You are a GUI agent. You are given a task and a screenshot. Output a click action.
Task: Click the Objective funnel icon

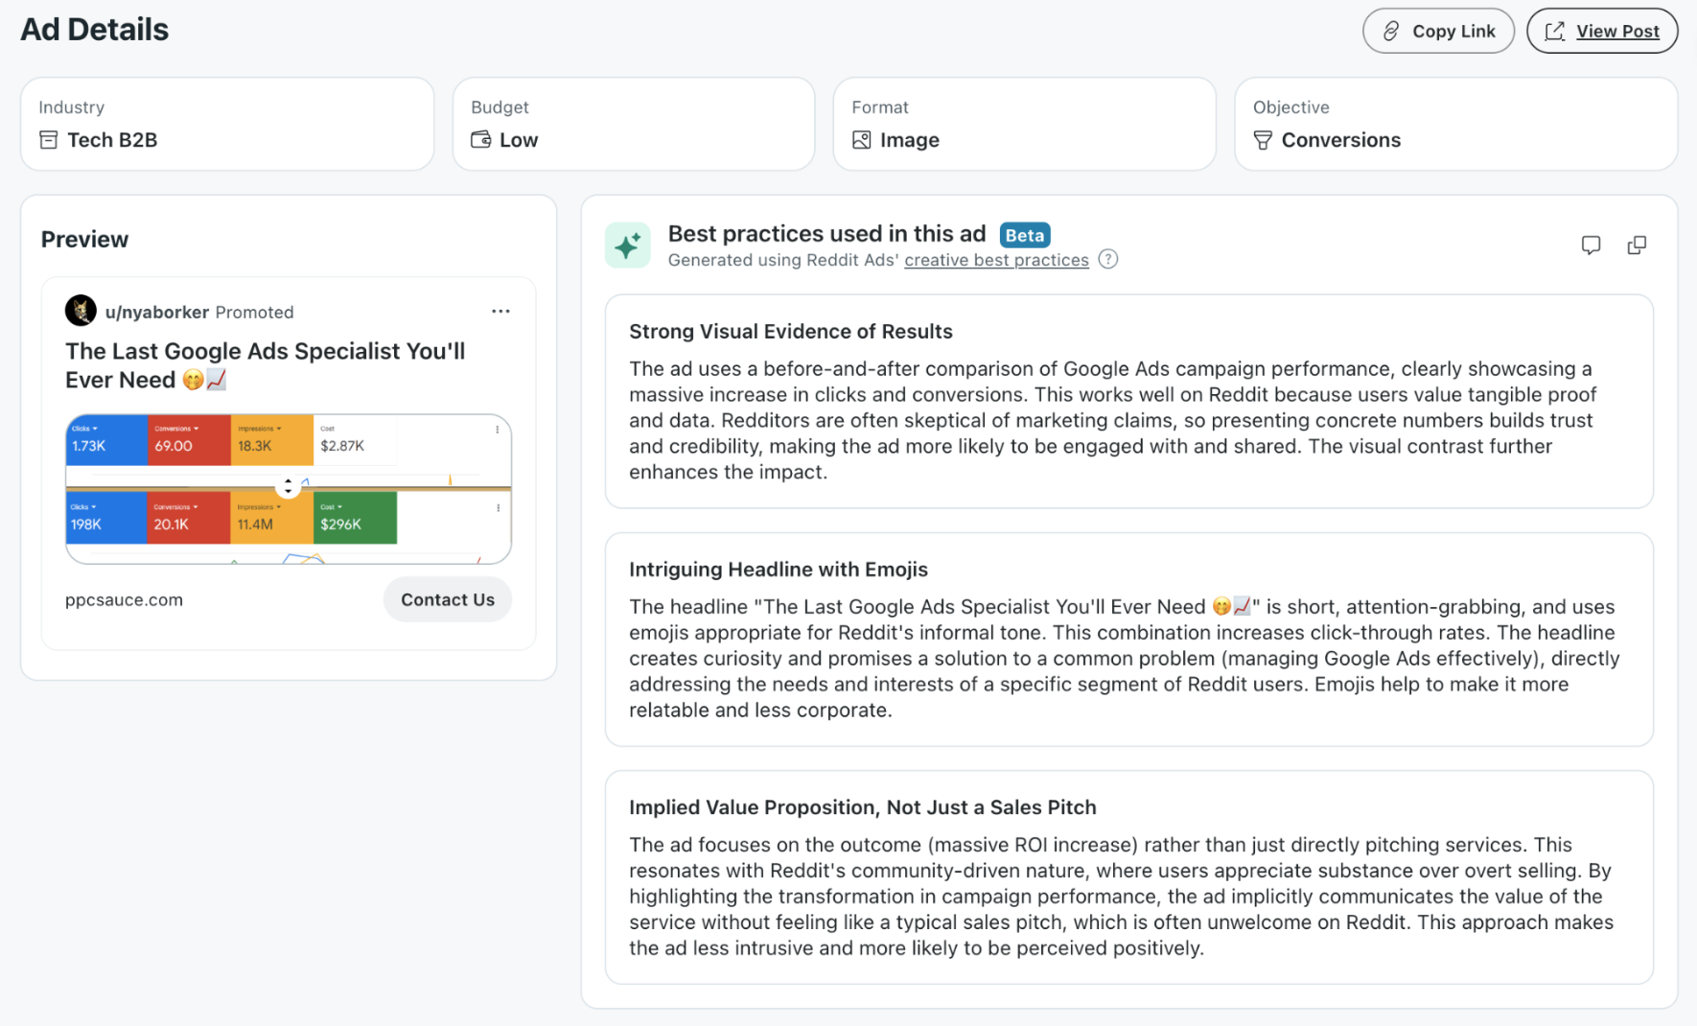1263,140
